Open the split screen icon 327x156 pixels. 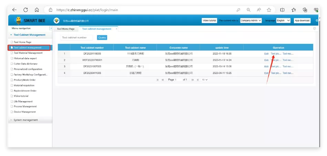[282, 10]
